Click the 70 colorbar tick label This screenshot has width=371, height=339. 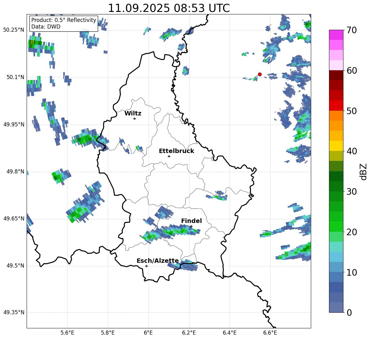(352, 30)
